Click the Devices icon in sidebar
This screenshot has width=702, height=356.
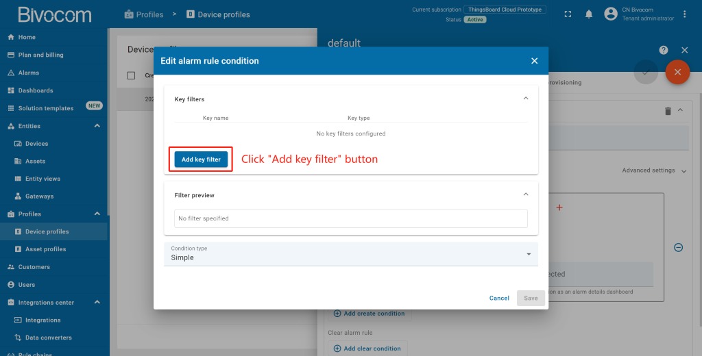pos(19,144)
